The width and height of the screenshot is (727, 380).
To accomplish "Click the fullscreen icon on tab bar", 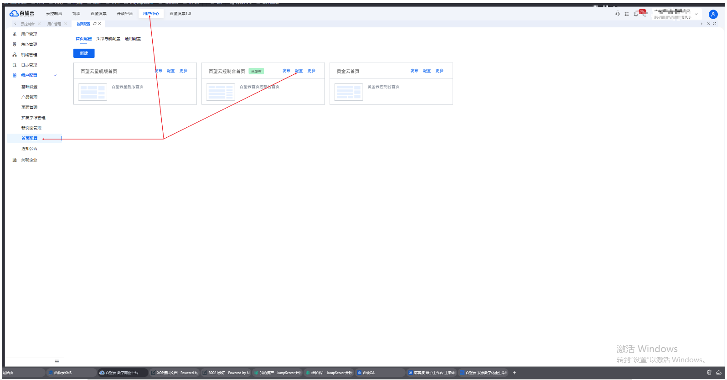I will coord(714,24).
